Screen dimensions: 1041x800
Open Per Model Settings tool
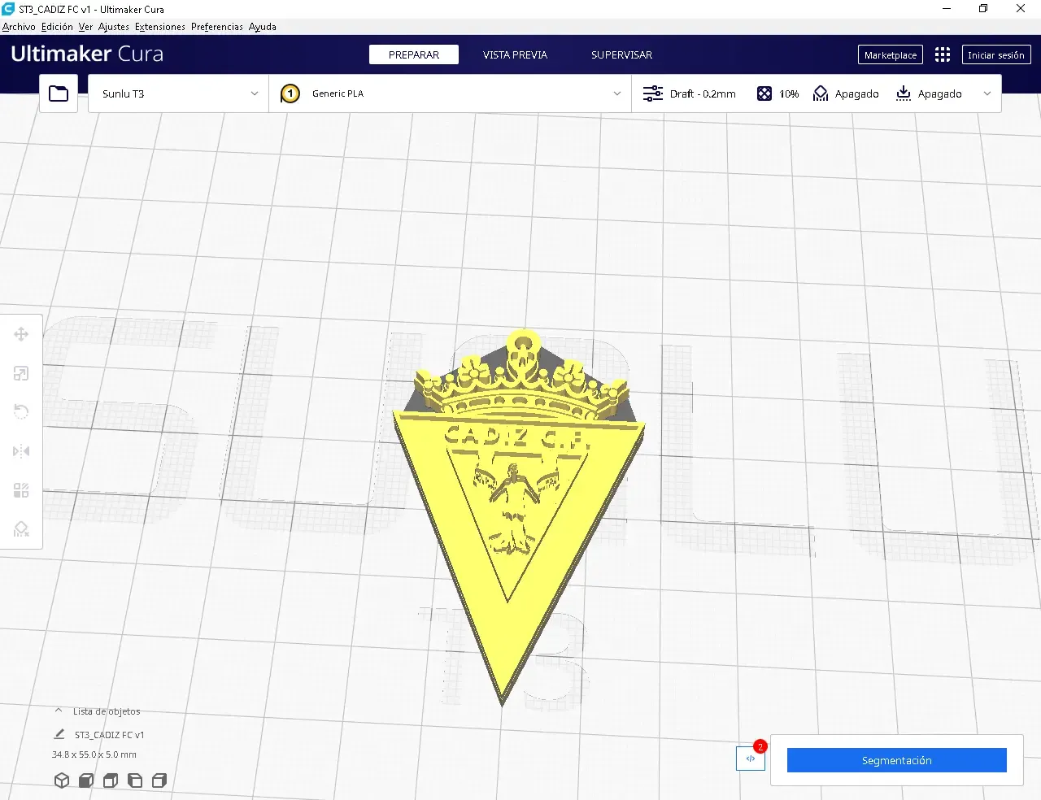click(21, 490)
